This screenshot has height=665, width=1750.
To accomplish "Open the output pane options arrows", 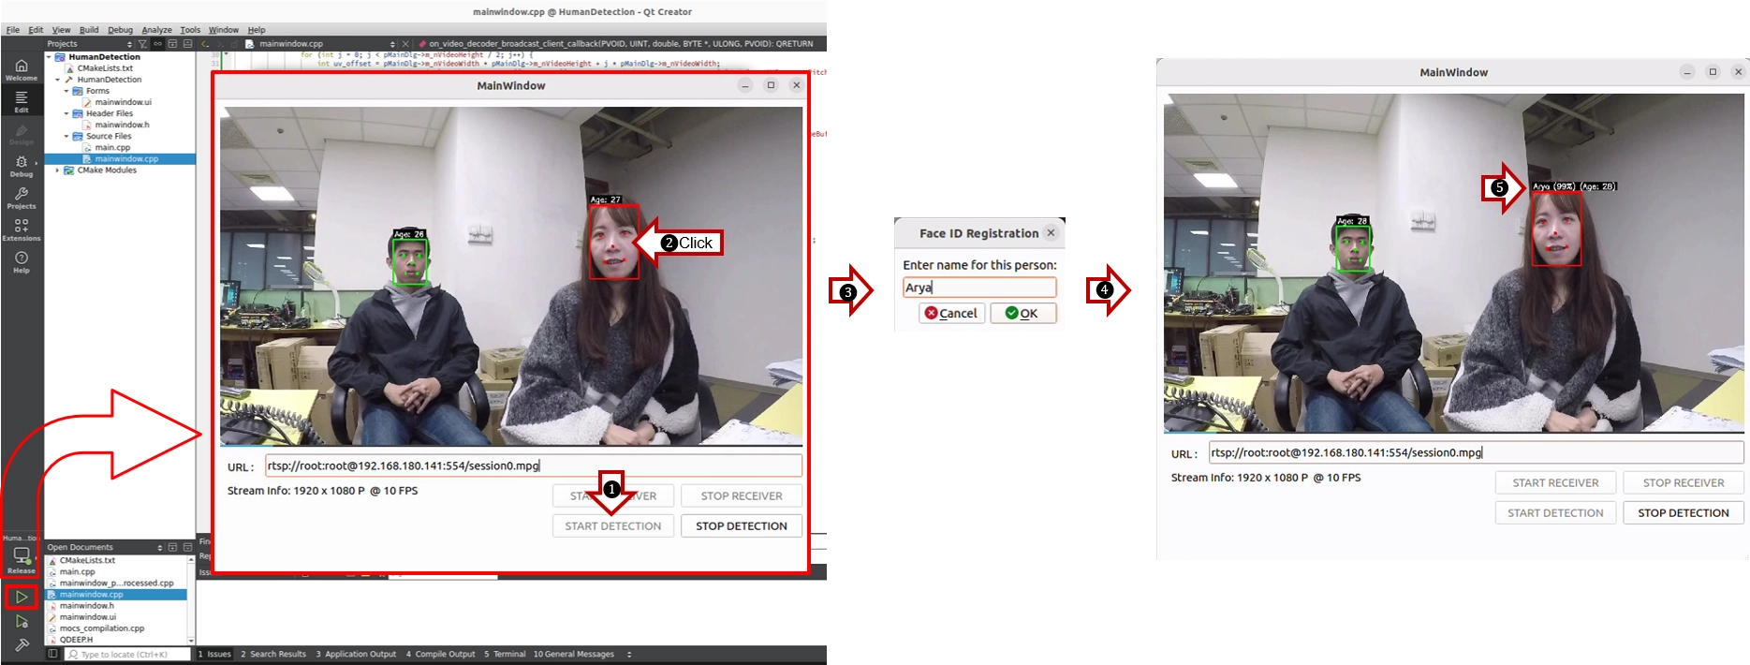I will tap(629, 654).
